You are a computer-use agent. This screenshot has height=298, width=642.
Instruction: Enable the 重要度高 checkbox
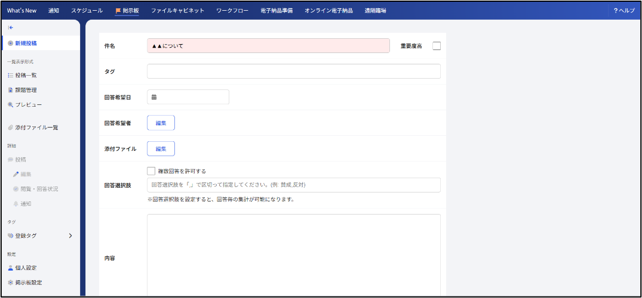click(437, 46)
